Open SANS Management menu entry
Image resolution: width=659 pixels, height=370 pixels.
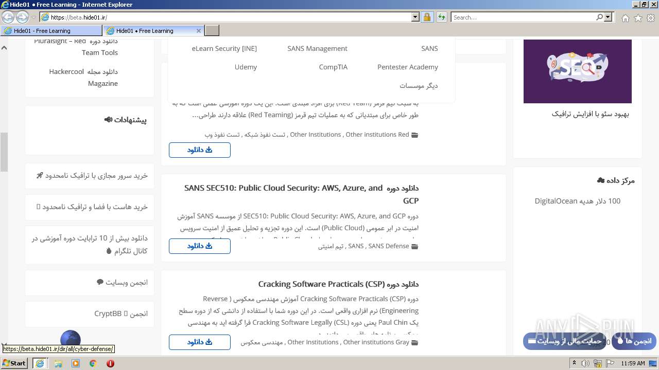pyautogui.click(x=317, y=48)
